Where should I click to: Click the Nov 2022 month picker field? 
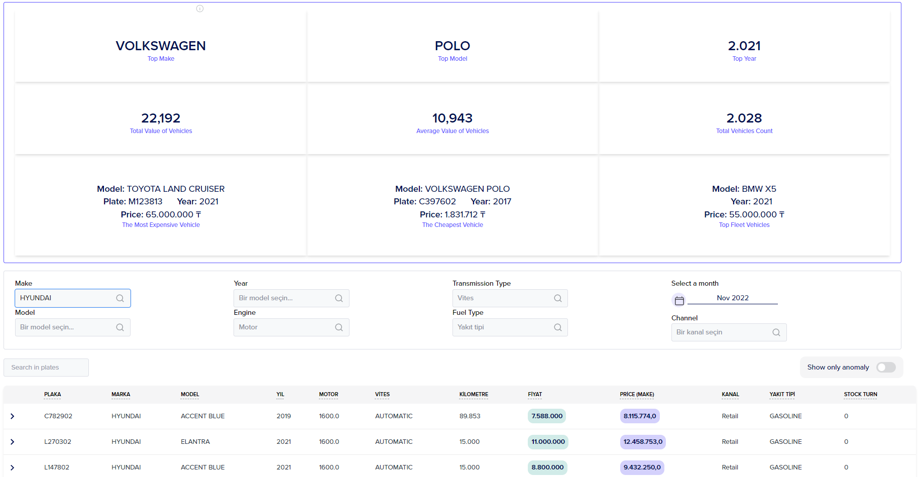tap(733, 298)
